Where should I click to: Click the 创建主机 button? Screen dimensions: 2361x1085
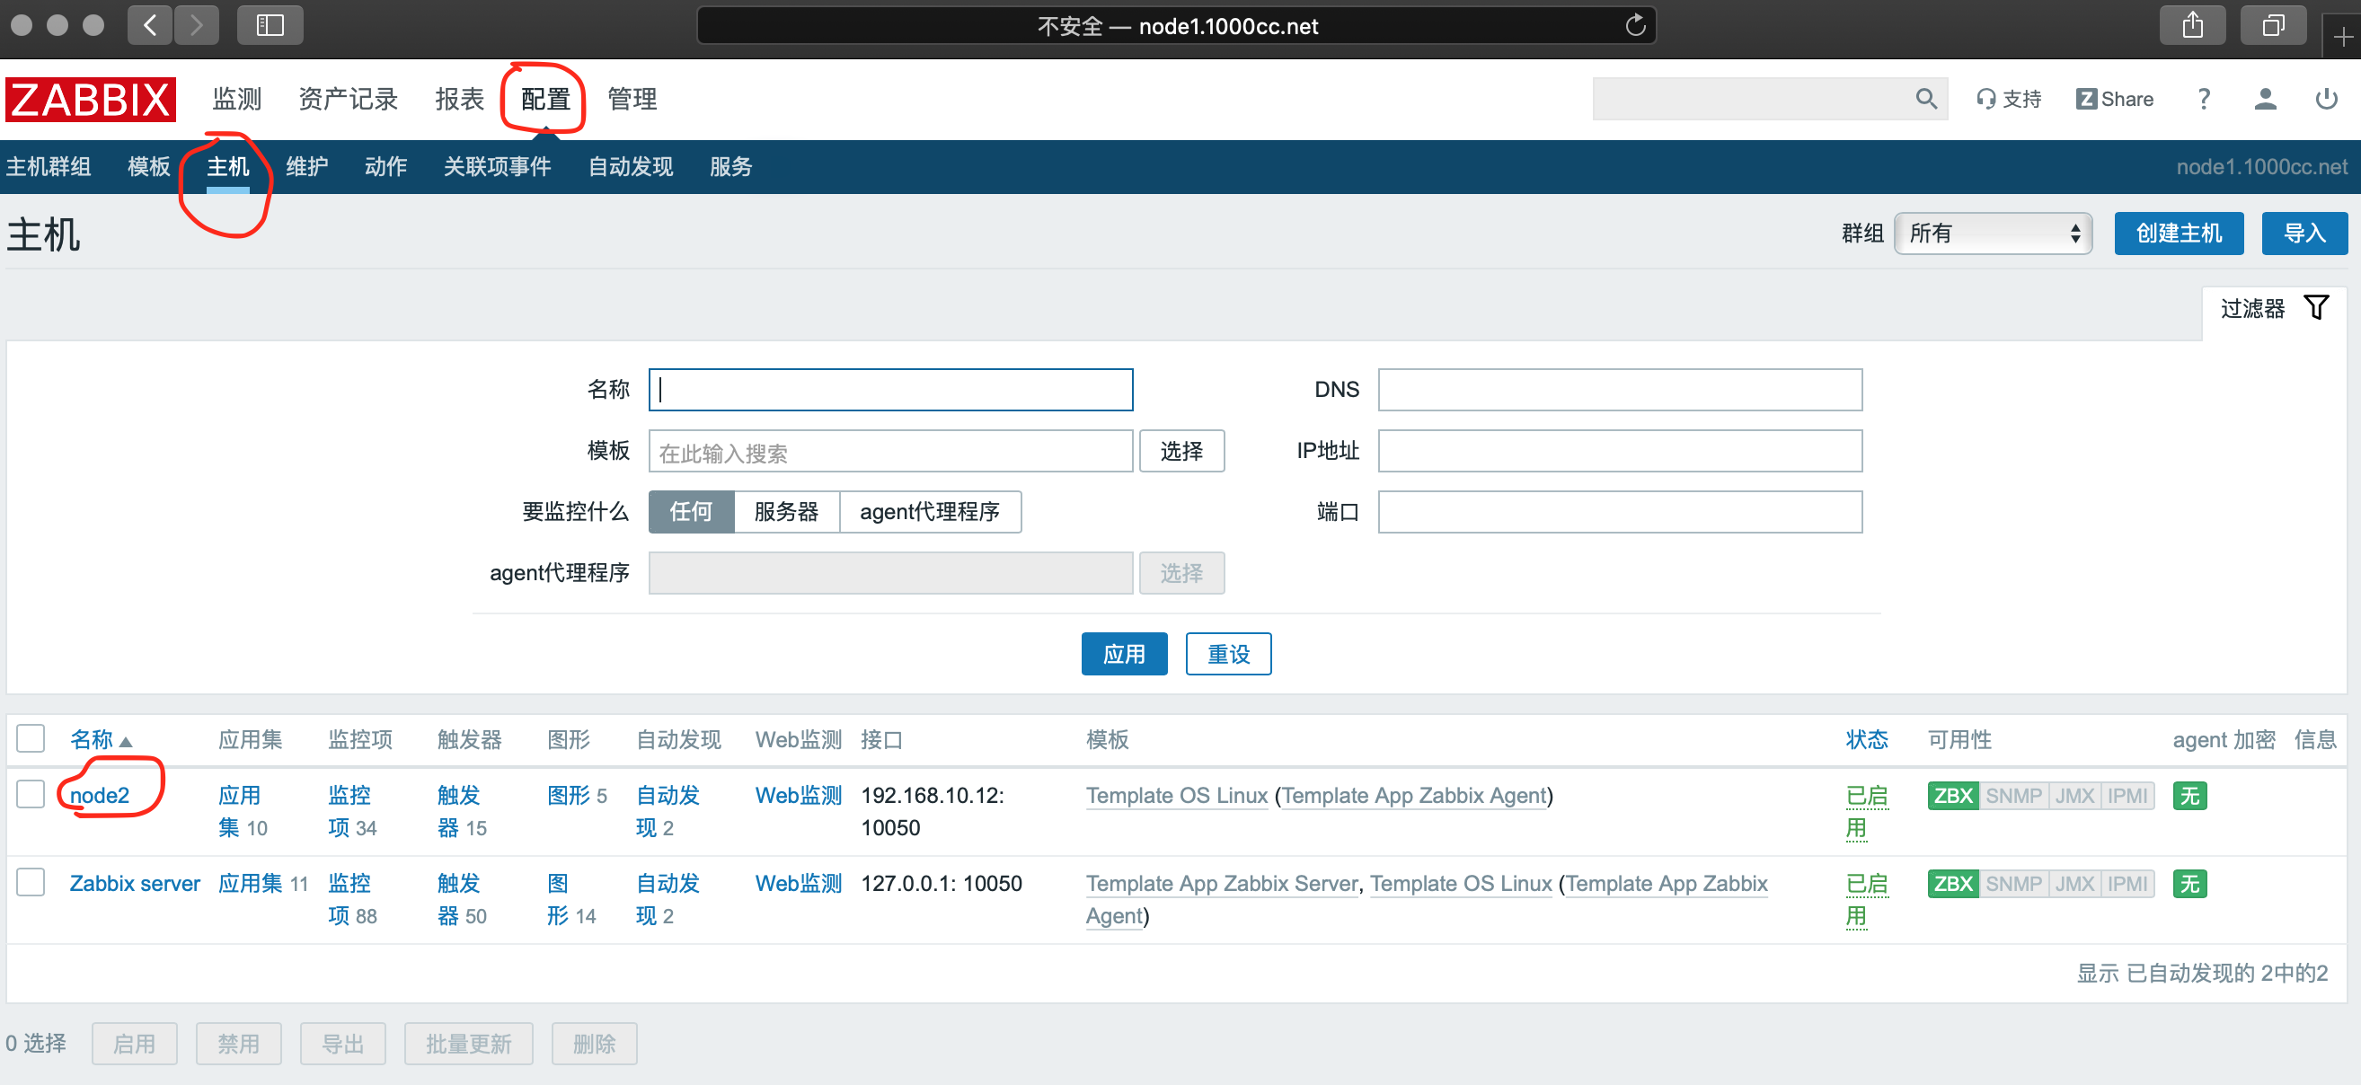pos(2178,233)
